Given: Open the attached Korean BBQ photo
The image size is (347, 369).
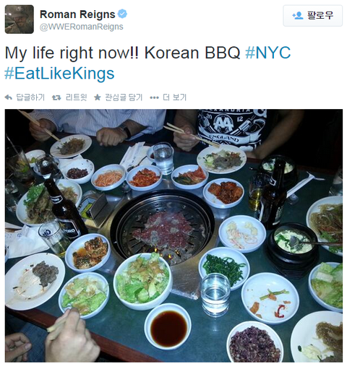Looking at the screenshot, I should click(x=173, y=235).
